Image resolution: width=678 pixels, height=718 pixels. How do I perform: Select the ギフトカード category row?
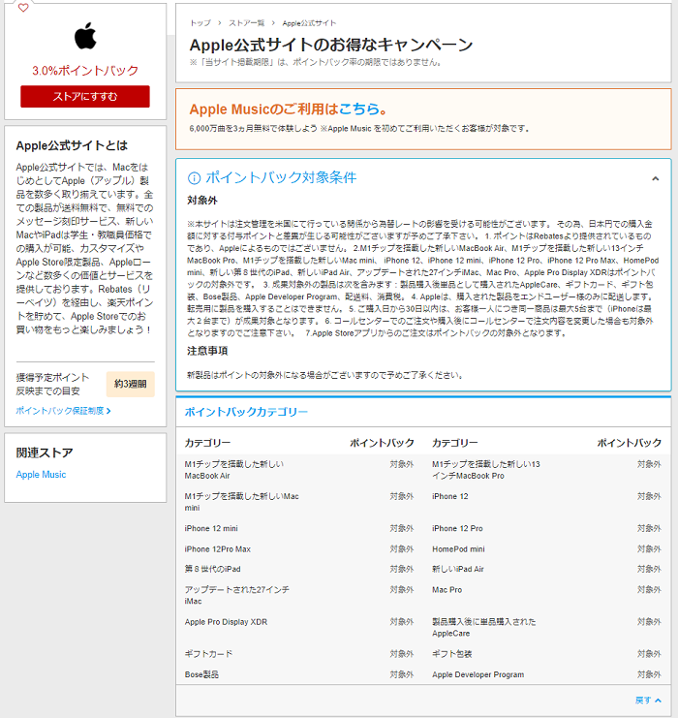[x=299, y=654]
